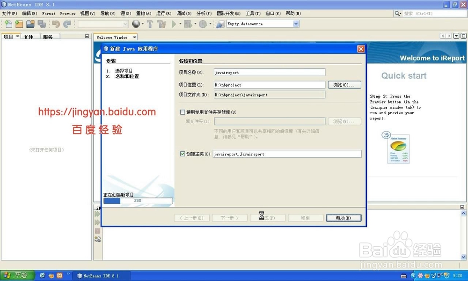
Task: Click the New File toolbar icon
Action: tap(8, 24)
